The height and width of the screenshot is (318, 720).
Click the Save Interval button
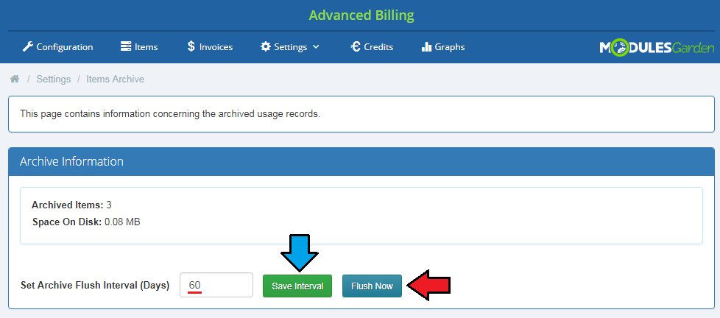coord(297,286)
